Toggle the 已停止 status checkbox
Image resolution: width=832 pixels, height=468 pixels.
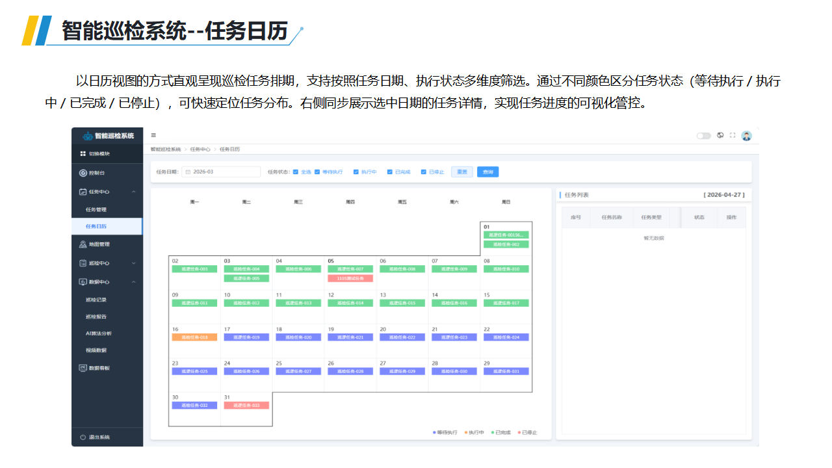[423, 172]
